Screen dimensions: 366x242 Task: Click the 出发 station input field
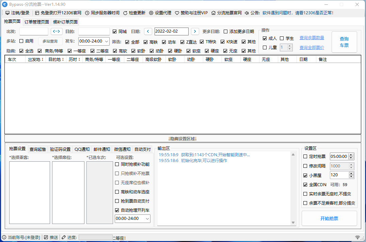point(34,32)
